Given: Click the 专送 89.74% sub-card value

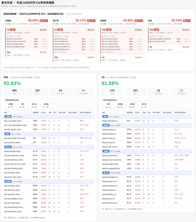Looking at the screenshot, I should coord(43,52).
